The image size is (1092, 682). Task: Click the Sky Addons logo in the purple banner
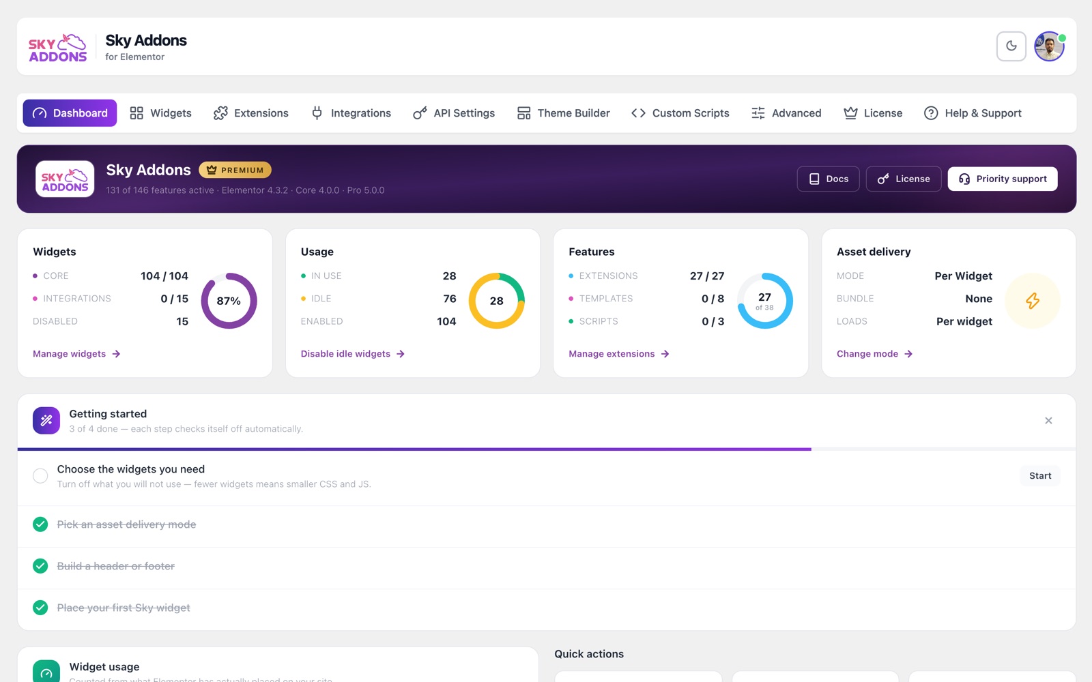65,179
